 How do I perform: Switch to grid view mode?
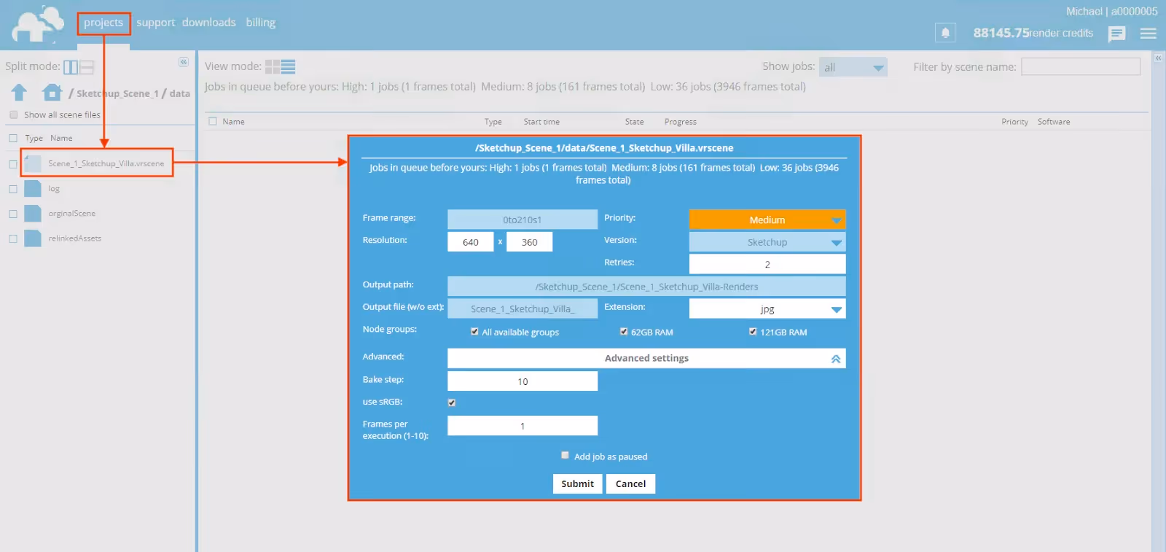point(272,67)
